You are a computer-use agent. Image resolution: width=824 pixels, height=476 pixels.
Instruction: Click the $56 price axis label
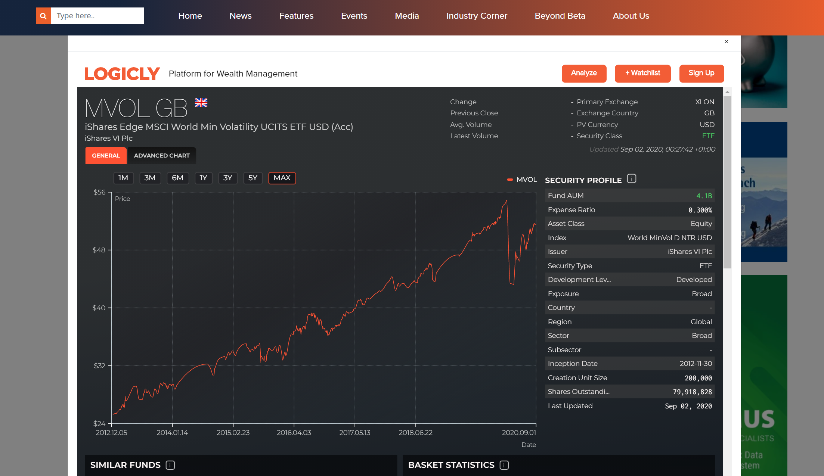click(x=99, y=192)
